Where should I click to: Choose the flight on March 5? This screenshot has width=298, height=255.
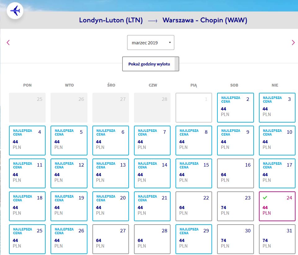[69, 141]
